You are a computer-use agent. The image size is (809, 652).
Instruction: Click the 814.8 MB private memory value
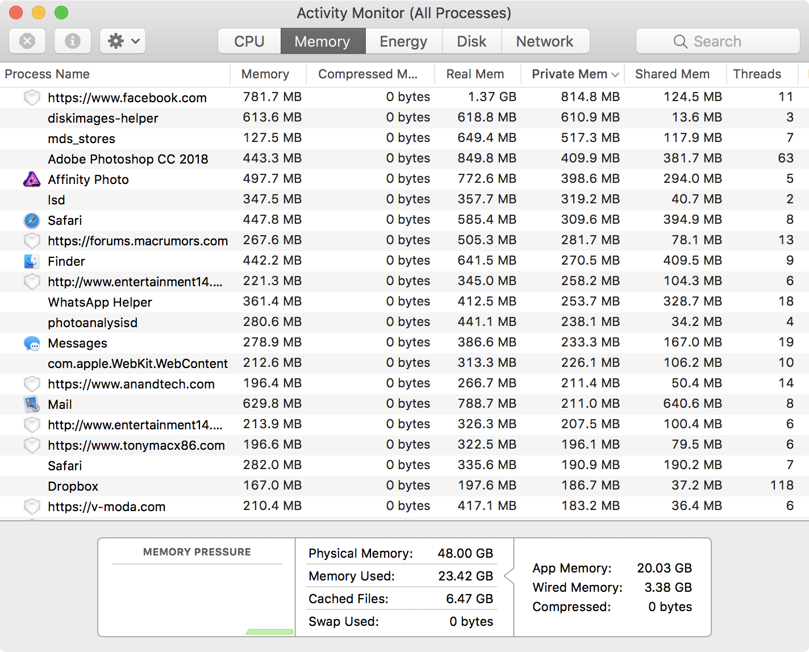590,97
